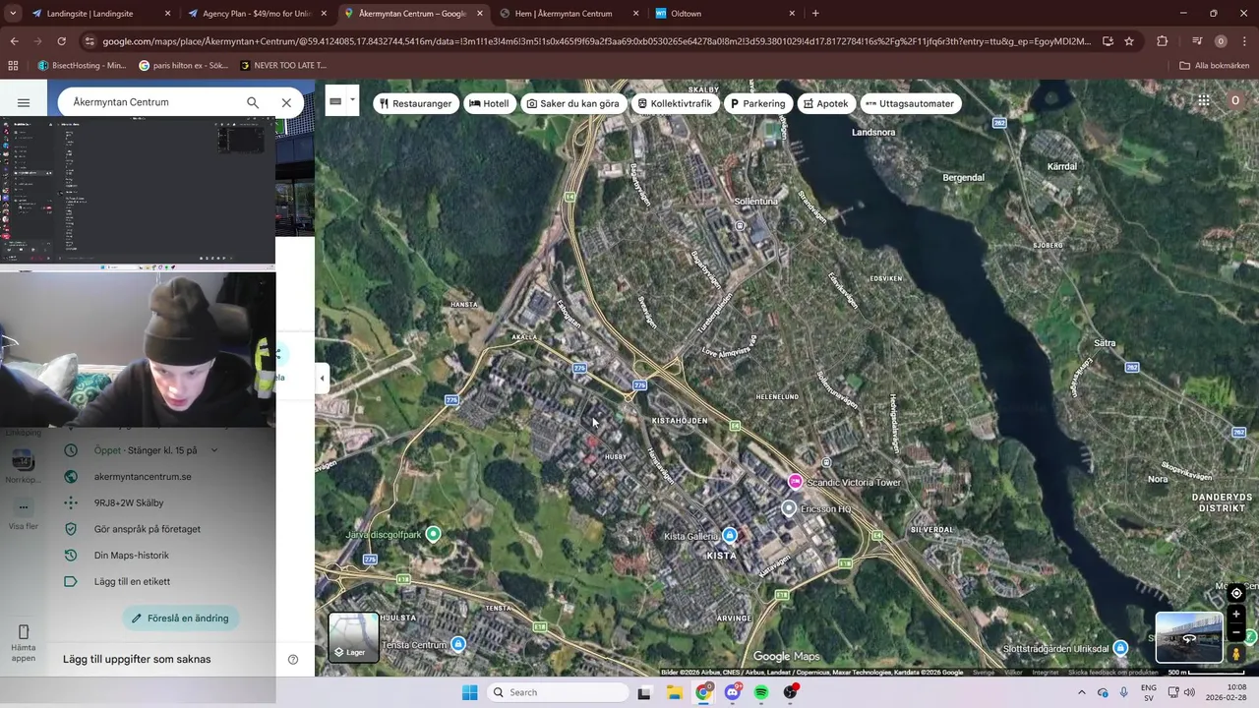Select the Uttagsautomater chip
The height and width of the screenshot is (708, 1259).
point(910,103)
